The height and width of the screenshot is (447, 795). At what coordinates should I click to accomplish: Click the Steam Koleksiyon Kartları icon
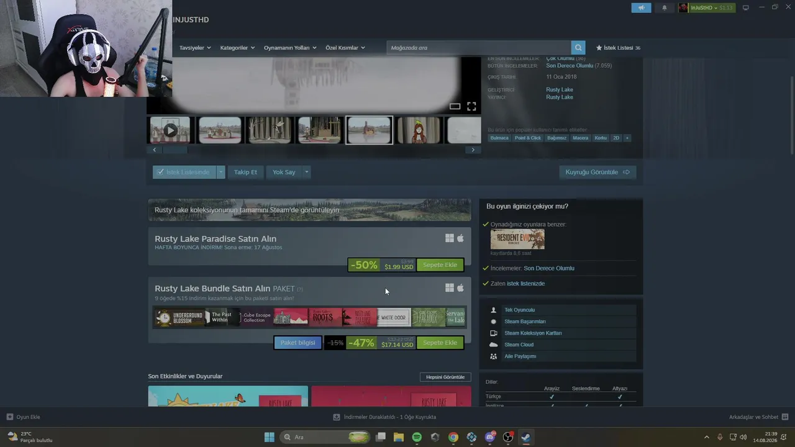494,333
